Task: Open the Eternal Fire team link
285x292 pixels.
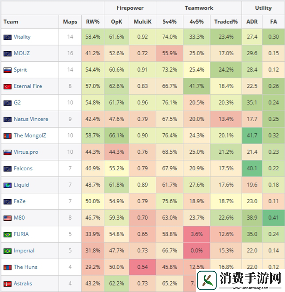Action: tap(28, 86)
